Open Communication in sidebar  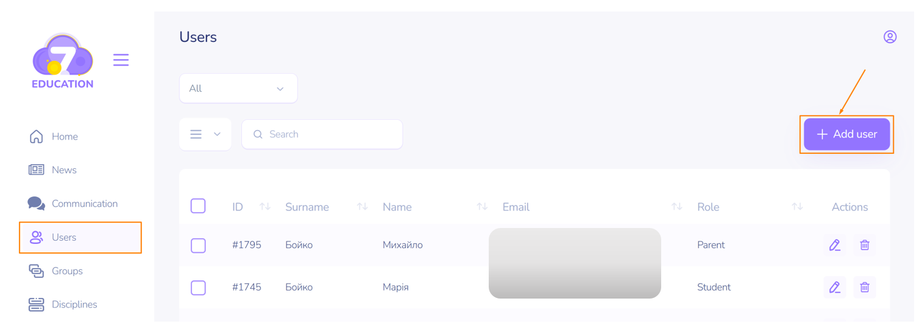(x=73, y=204)
